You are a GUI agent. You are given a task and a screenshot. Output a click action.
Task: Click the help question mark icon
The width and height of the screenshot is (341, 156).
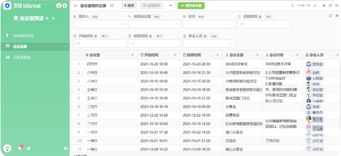point(28,148)
